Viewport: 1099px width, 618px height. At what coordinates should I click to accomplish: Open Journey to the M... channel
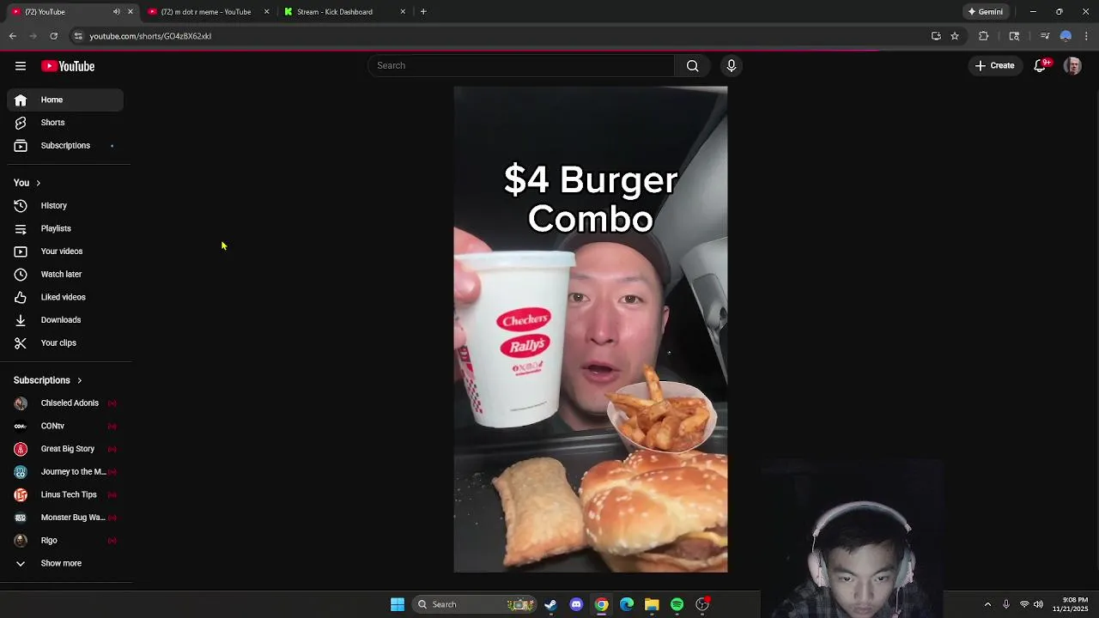[66, 472]
